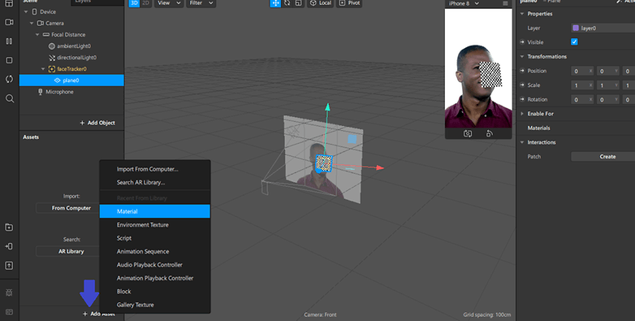Click the Rotation X input field
Image resolution: width=635 pixels, height=321 pixels.
pyautogui.click(x=582, y=99)
